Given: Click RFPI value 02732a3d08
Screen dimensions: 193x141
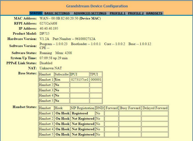Looking at the screenshot, I should coord(48,24).
